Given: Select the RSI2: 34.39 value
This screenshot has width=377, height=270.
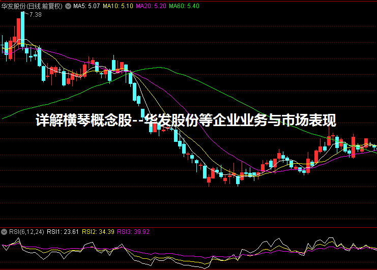Looking at the screenshot, I should (x=98, y=232).
